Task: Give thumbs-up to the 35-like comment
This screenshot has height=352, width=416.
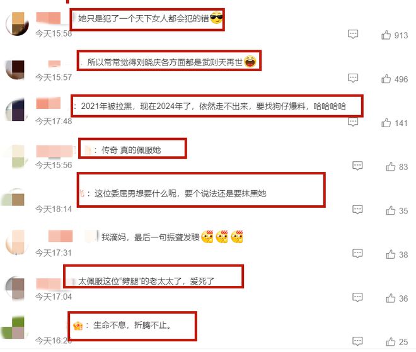Action: pos(391,210)
